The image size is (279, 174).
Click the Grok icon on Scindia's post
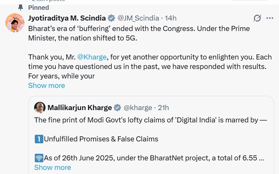(x=257, y=18)
